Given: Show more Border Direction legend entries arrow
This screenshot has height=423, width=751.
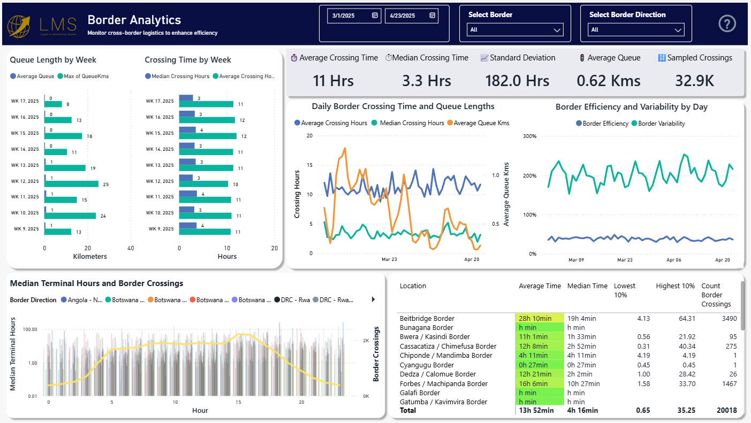Looking at the screenshot, I should (373, 299).
